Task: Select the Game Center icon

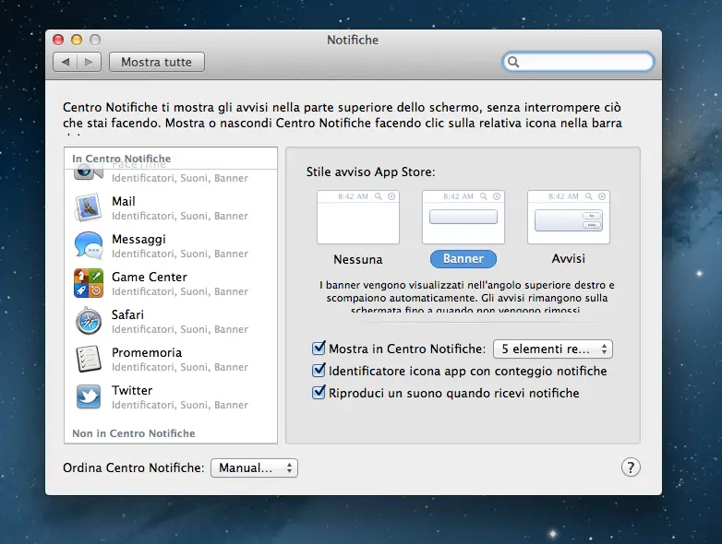Action: click(x=89, y=283)
